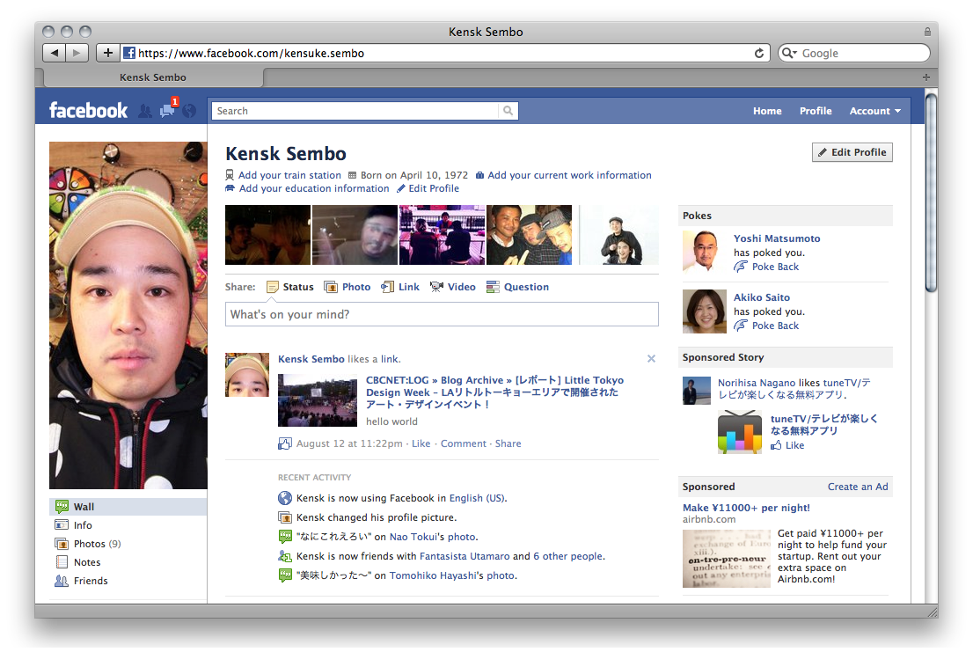
Task: Go to Profile in top navigation
Action: [816, 111]
